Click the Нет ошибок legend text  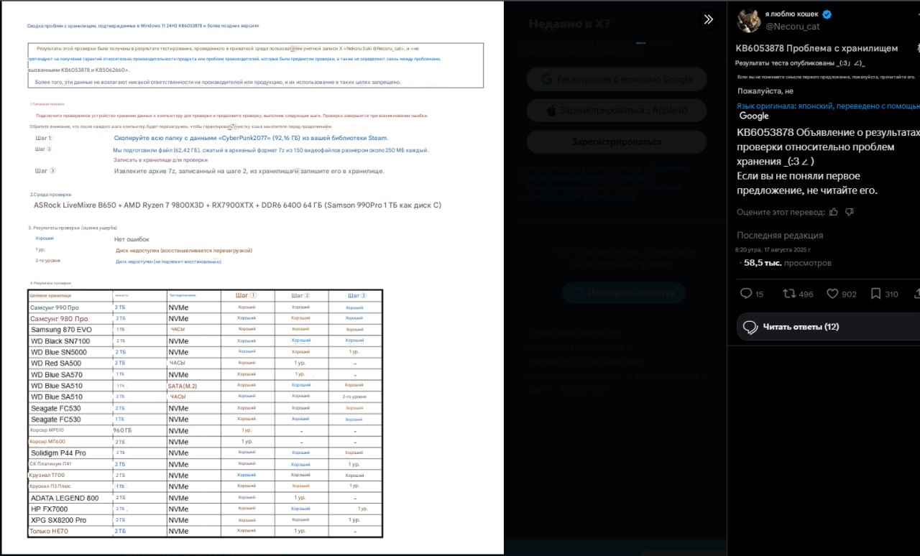[x=132, y=239]
